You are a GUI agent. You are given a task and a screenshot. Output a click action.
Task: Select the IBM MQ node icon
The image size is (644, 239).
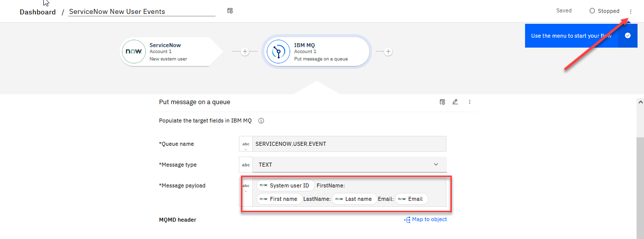click(278, 52)
